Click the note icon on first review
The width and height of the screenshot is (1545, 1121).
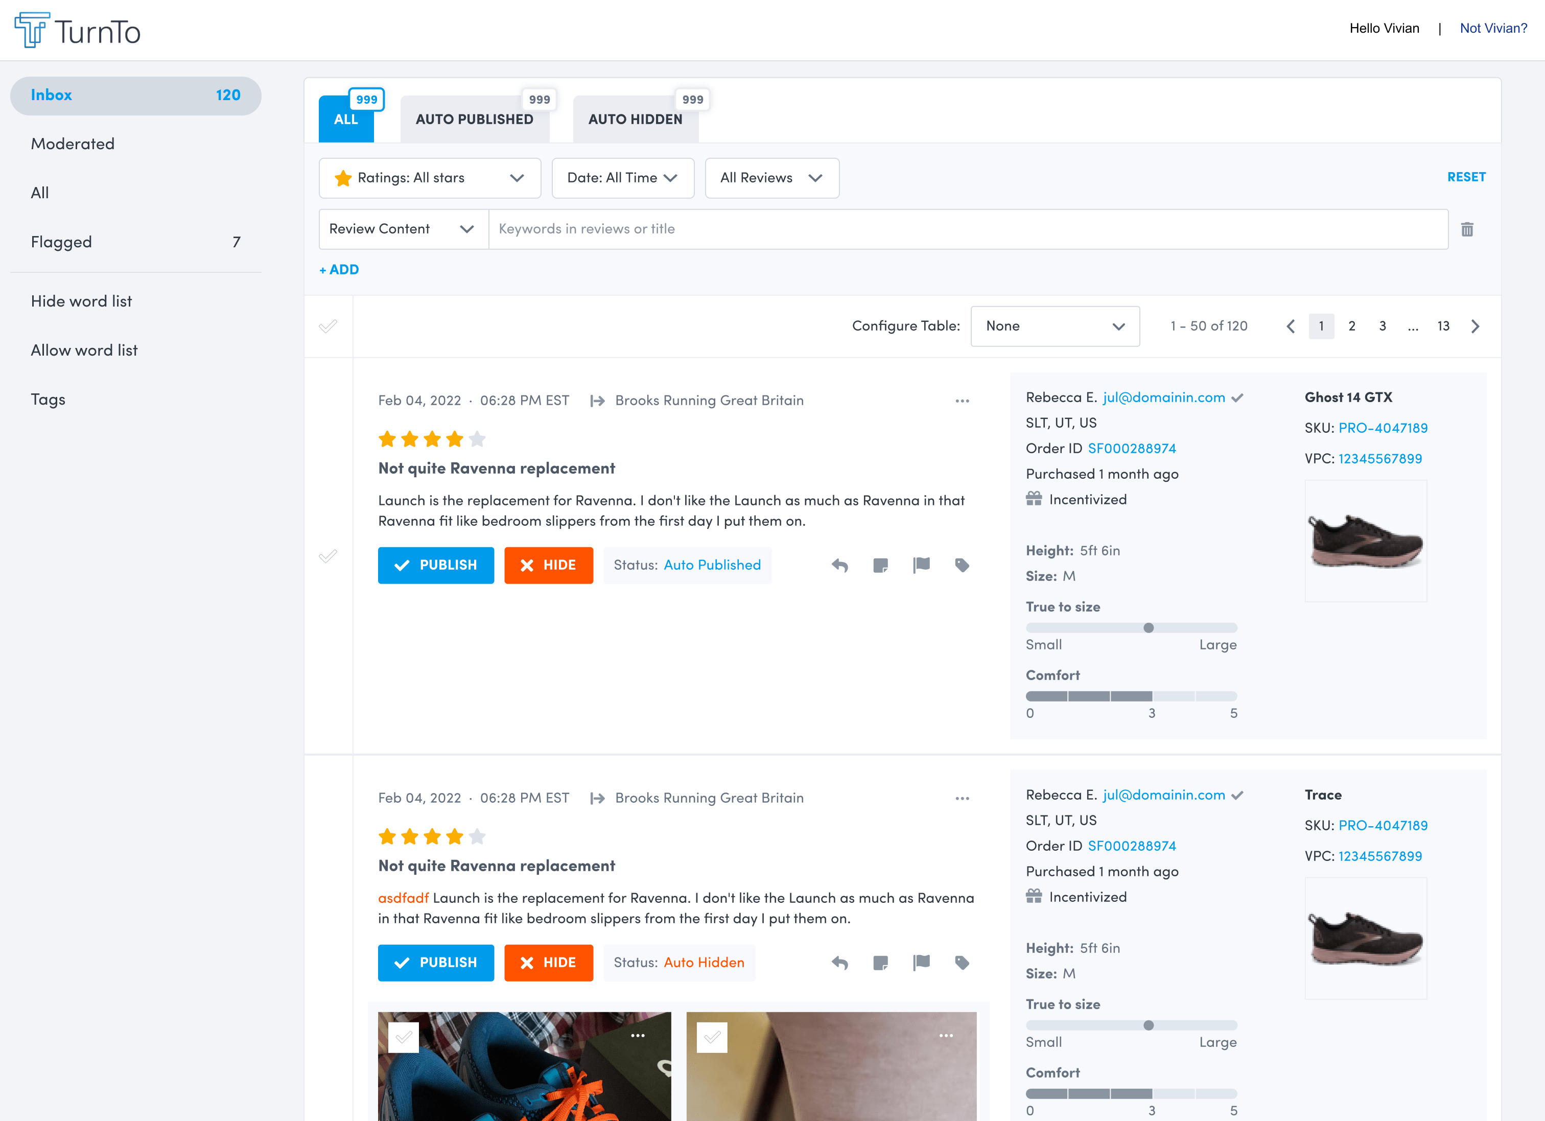880,565
